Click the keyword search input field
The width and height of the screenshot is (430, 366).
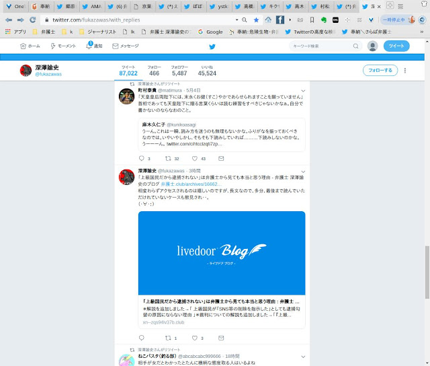click(x=325, y=46)
